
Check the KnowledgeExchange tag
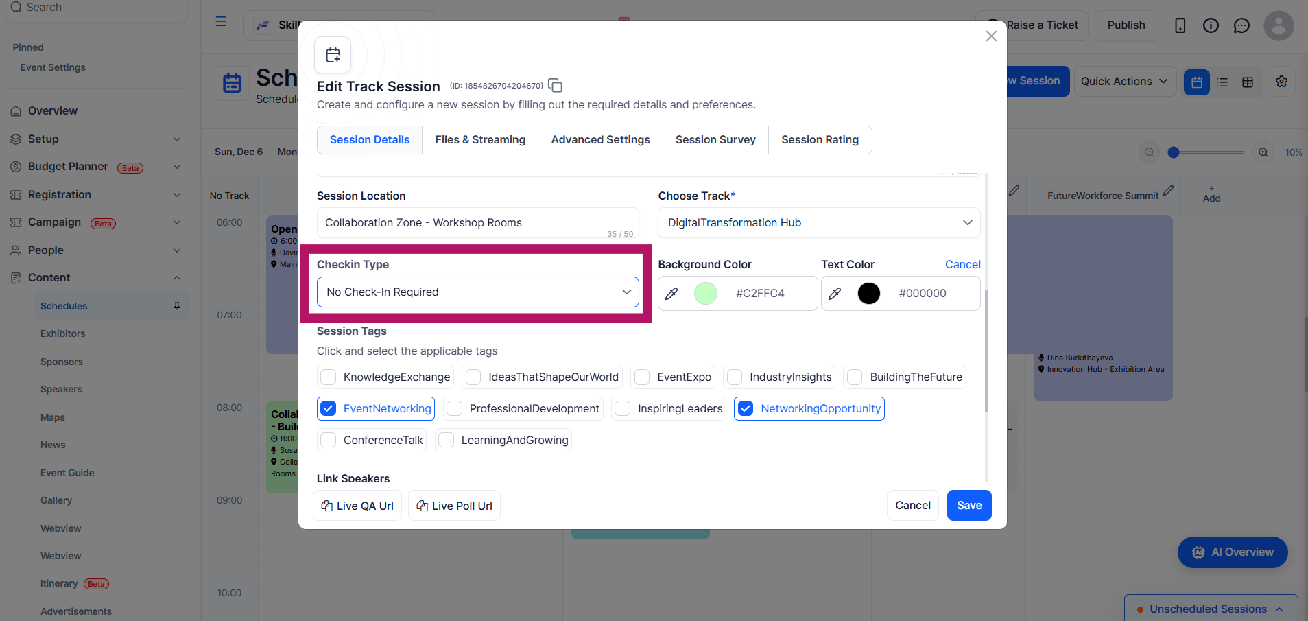click(329, 377)
